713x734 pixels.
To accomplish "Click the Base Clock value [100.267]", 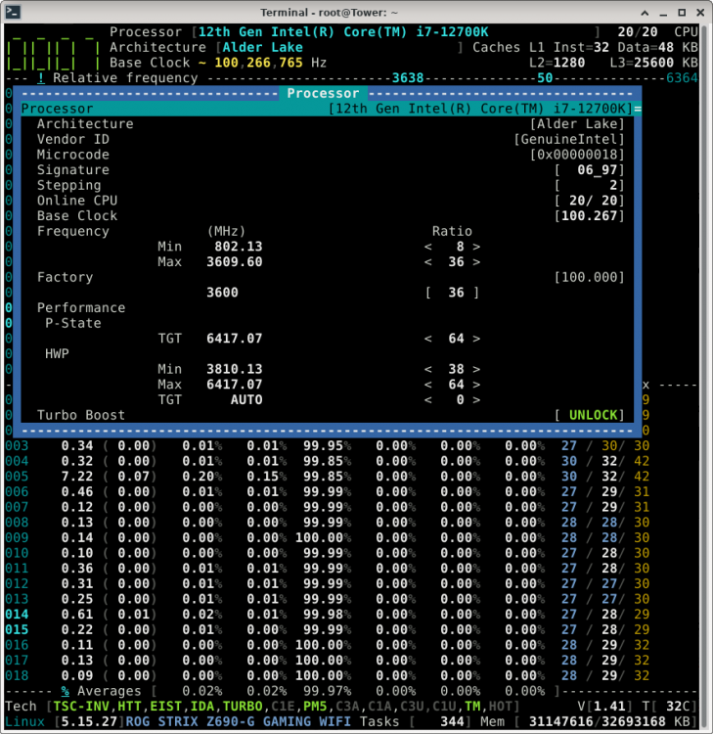I will tap(590, 216).
